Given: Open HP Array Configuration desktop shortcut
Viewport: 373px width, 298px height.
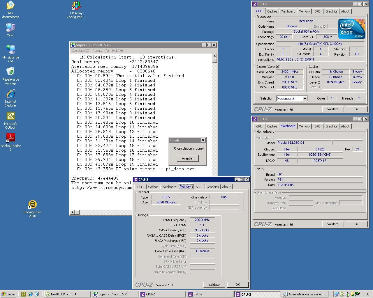Looking at the screenshot, I should pos(76,10).
